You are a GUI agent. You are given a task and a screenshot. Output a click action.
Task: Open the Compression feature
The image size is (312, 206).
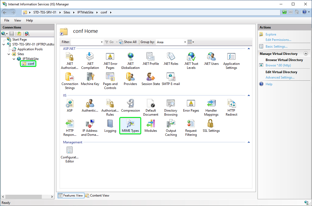(x=130, y=106)
